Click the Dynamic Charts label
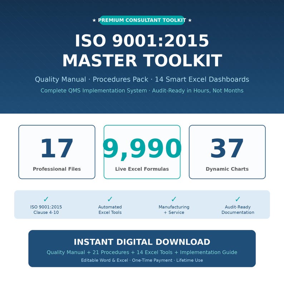284x284 pixels. pyautogui.click(x=227, y=169)
